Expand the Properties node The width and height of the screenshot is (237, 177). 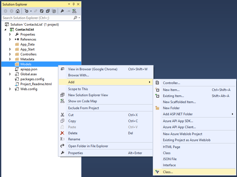point(10,34)
